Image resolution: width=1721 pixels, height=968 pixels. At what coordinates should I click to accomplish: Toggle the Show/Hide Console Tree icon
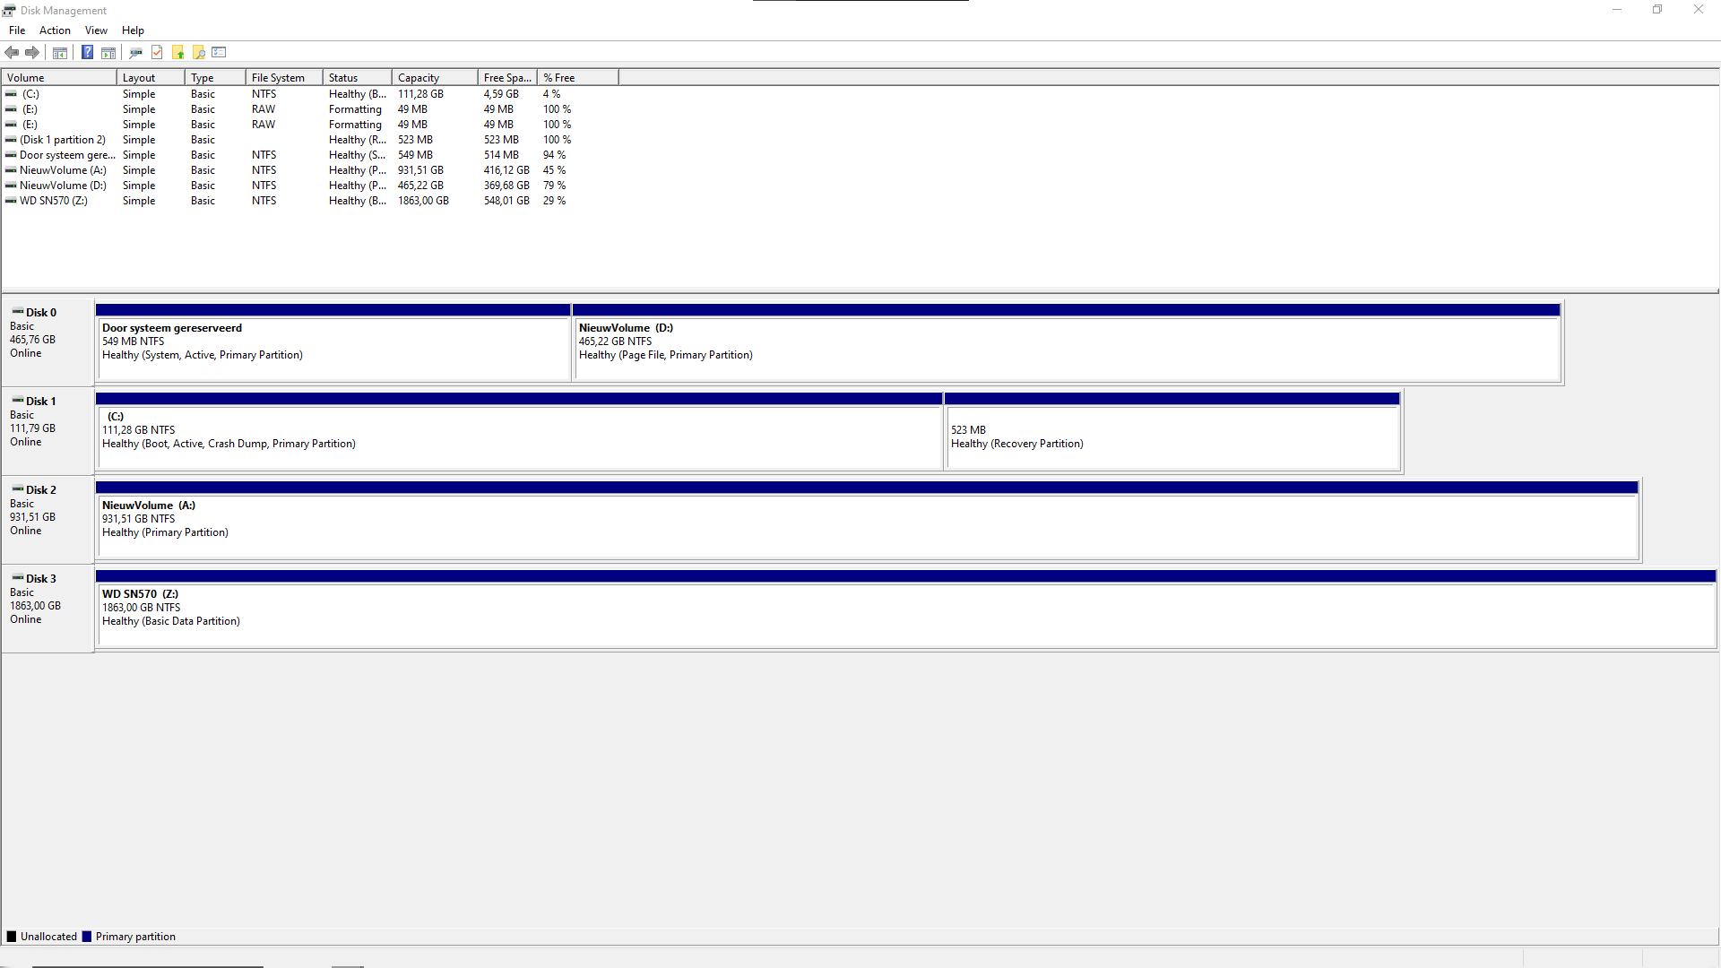coord(60,52)
